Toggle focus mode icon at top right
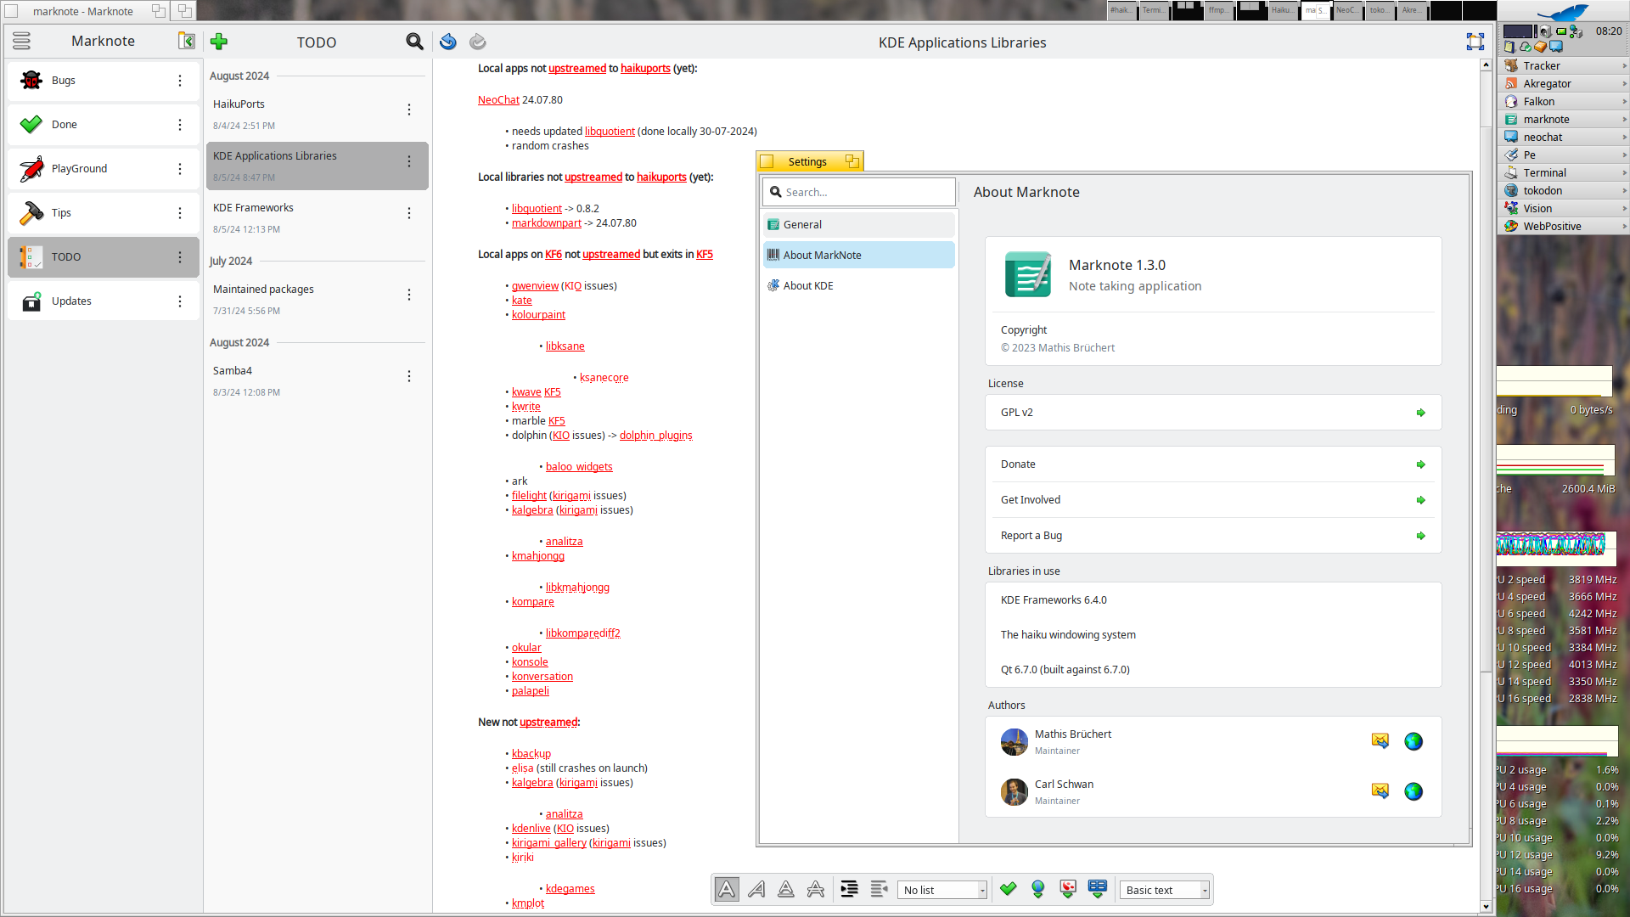 coord(1475,42)
